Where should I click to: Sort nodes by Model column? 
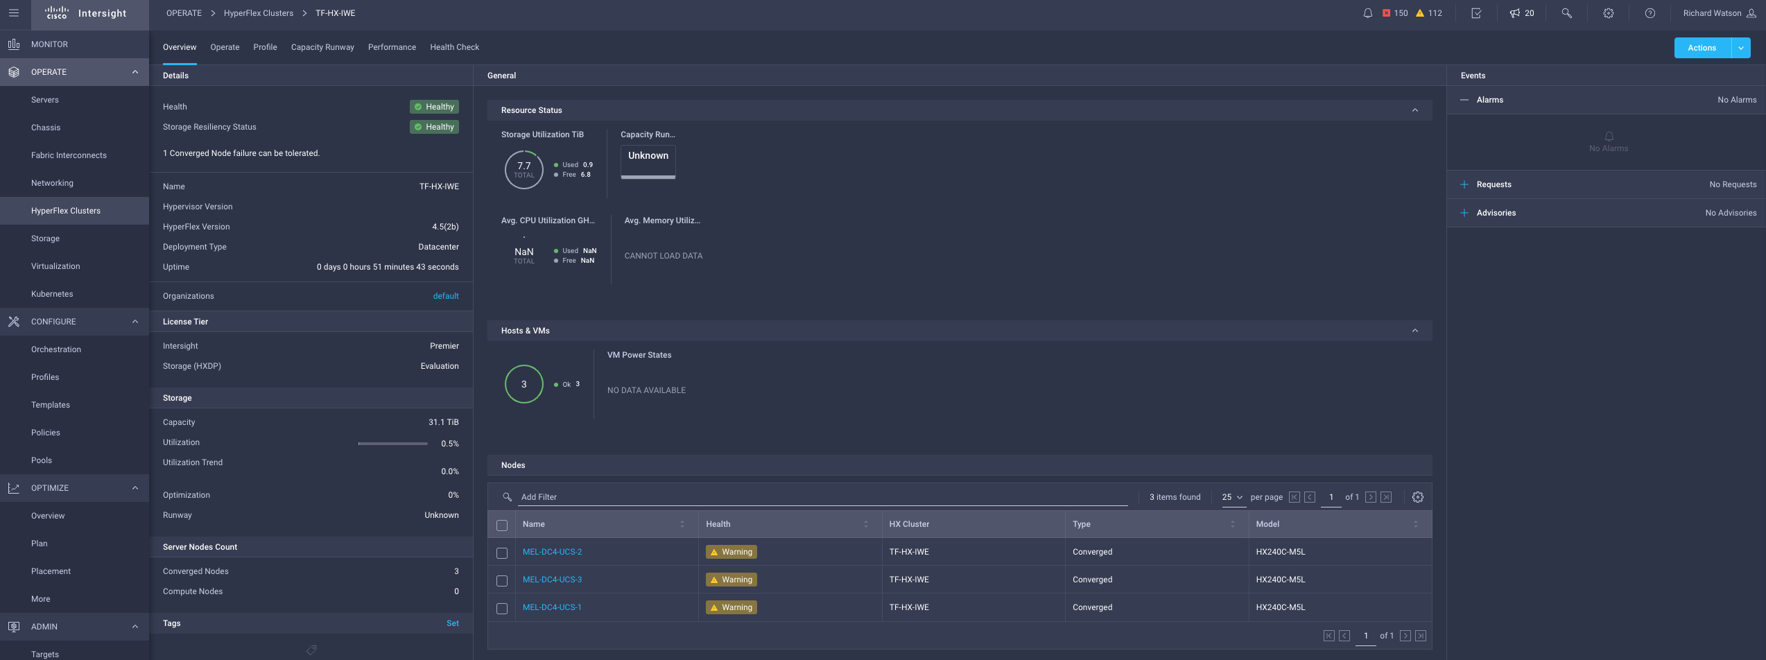click(x=1416, y=524)
